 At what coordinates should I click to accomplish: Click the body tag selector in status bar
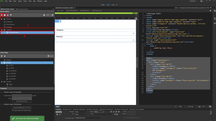pos(58,107)
